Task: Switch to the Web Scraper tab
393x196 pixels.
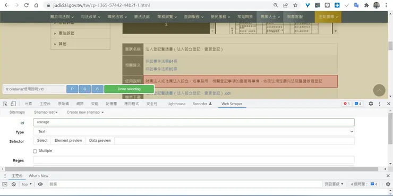Action: point(232,104)
